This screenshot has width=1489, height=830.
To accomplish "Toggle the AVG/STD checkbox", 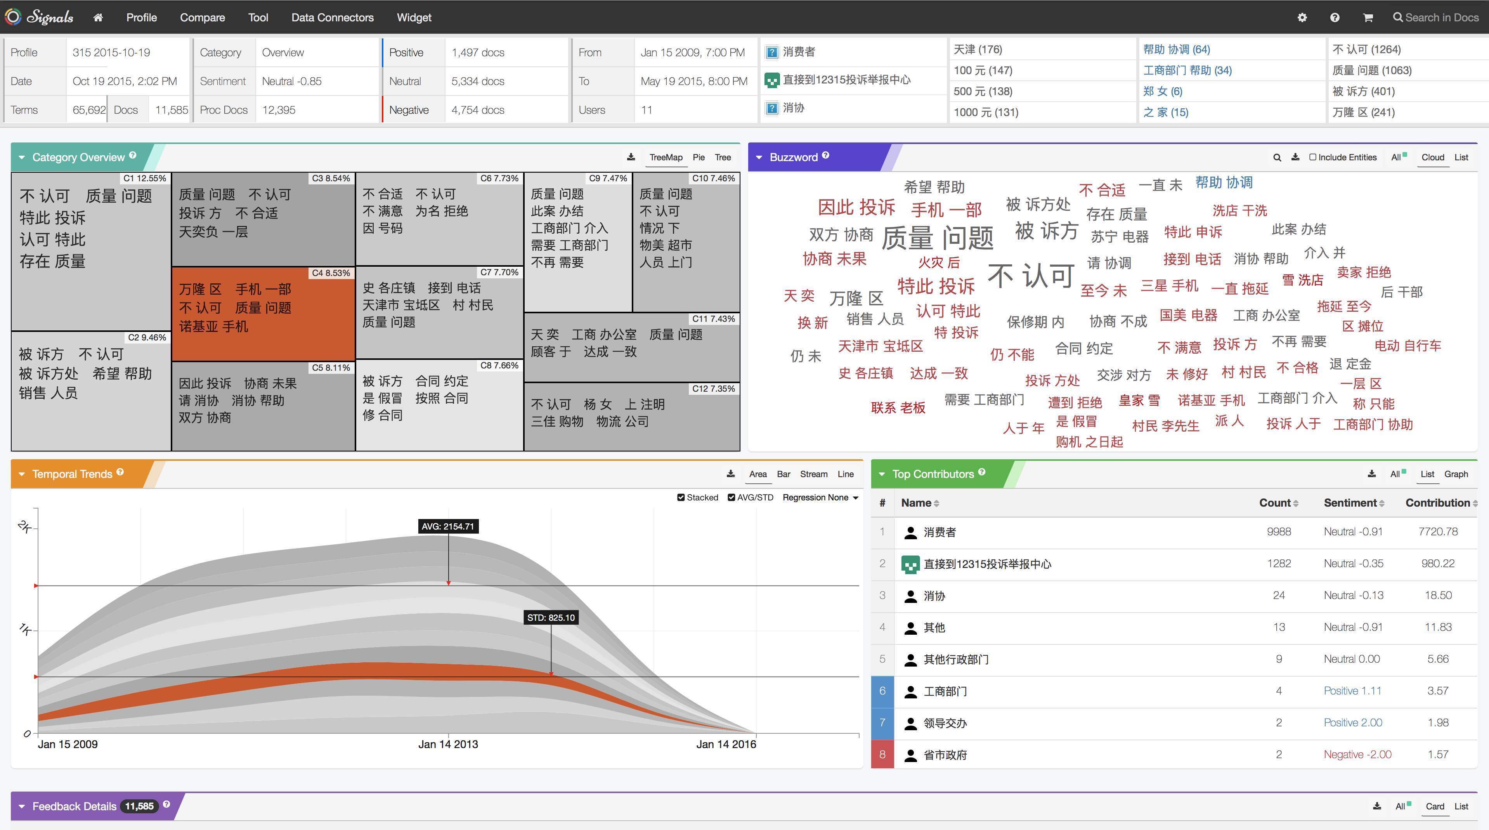I will tap(731, 497).
